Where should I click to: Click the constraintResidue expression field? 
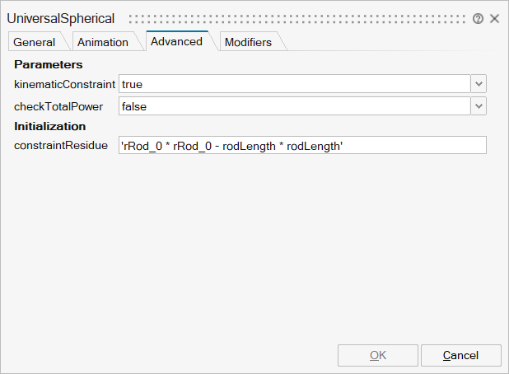[302, 146]
